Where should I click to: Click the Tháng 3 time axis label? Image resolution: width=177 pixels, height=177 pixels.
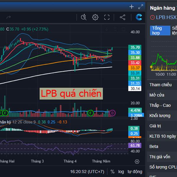click(37, 161)
